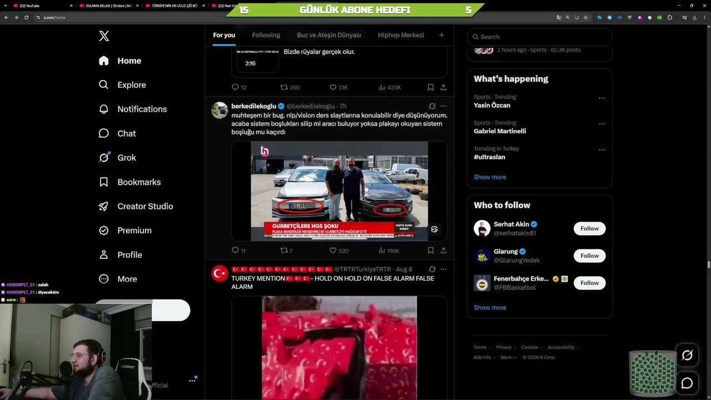Screen dimensions: 711x400
Task: Reload the page in the browser
Action: (x=26, y=17)
